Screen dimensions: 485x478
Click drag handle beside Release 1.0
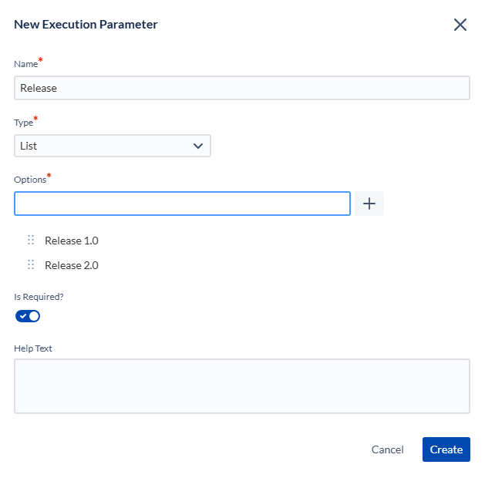(31, 241)
